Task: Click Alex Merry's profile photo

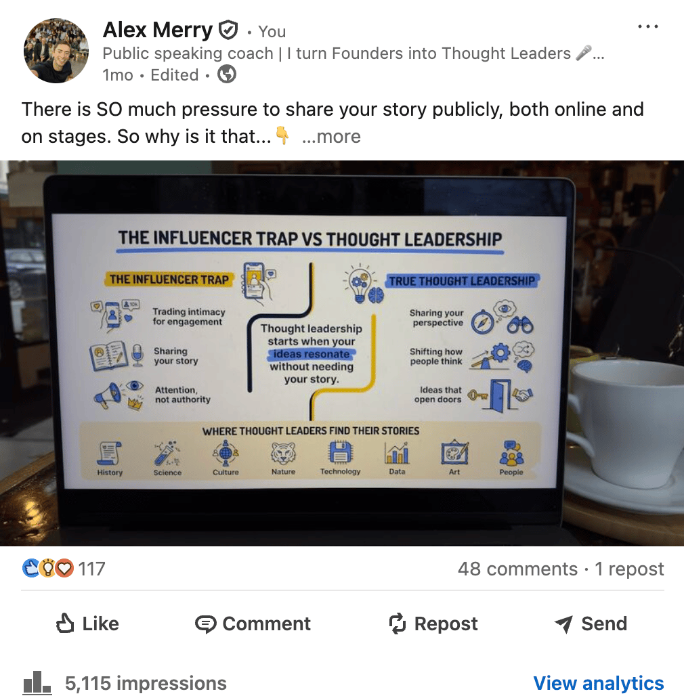Action: pyautogui.click(x=56, y=51)
